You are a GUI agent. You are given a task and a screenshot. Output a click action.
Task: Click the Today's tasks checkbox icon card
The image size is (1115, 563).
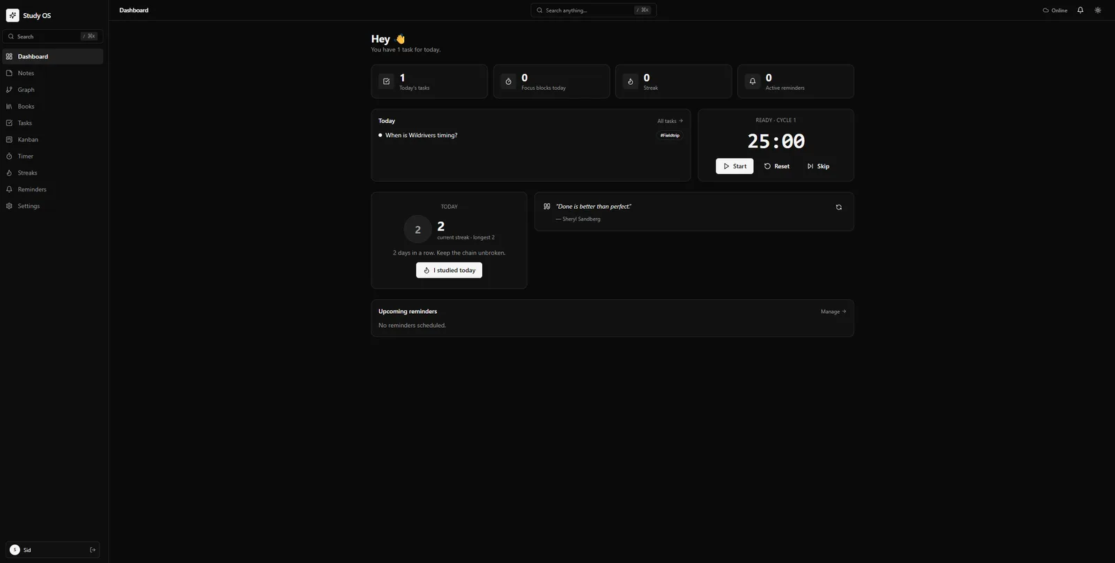click(386, 81)
